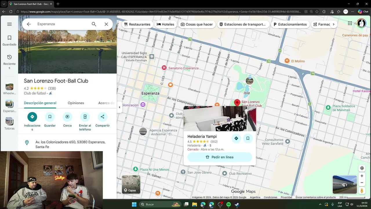Collapse the side panel with arrow
Image resolution: width=371 pixels, height=209 pixels.
119,107
